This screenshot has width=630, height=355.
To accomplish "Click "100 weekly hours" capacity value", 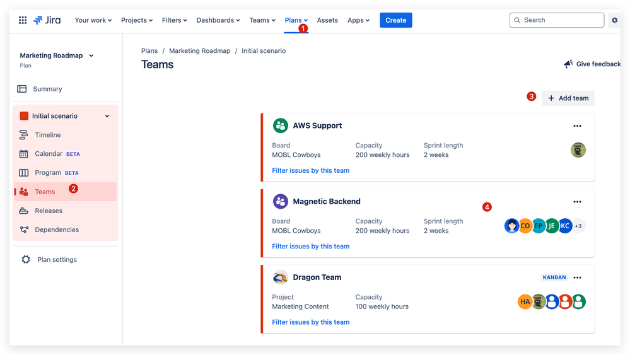I will [382, 306].
